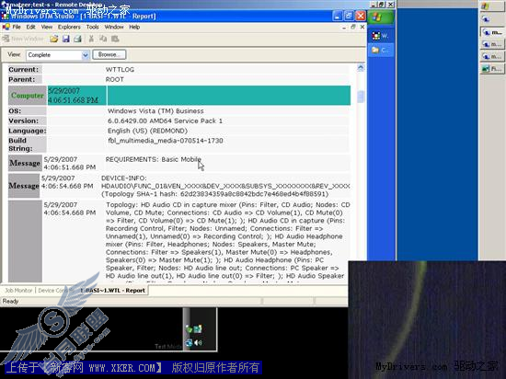
Task: Click the English (US) (REDMOND) text
Action: click(147, 131)
